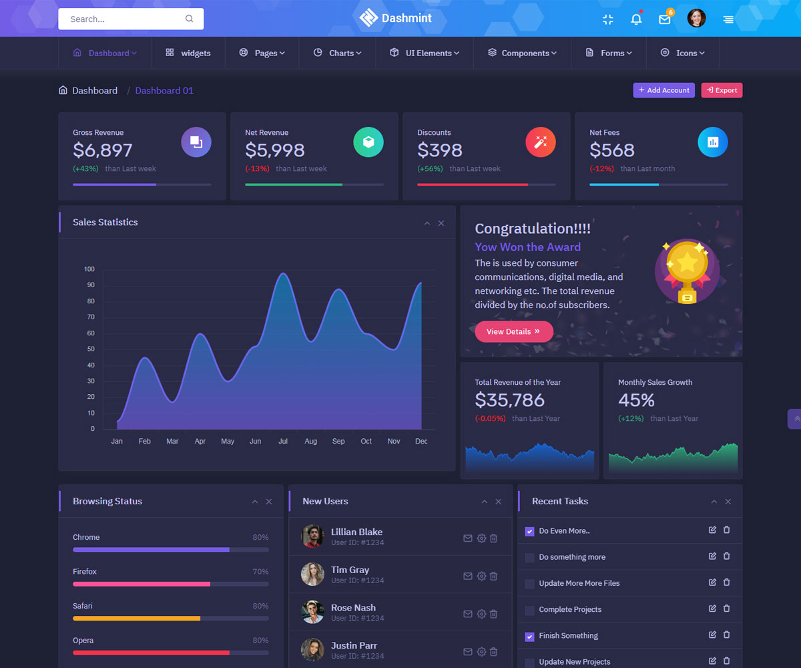Open settings gear for Tim Gray

tap(481, 576)
